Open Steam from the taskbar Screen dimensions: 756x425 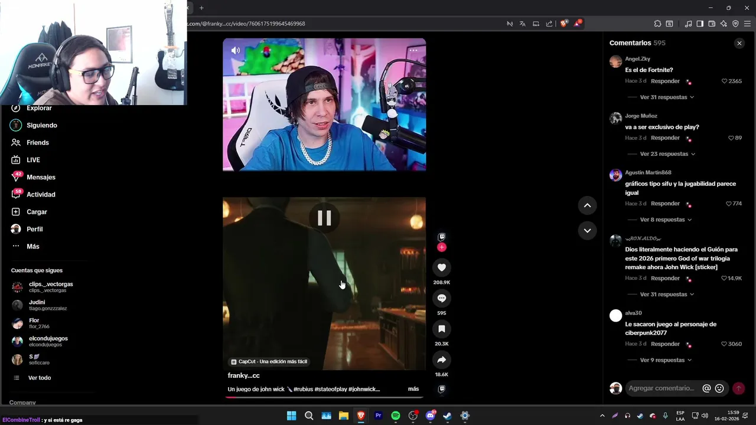(448, 416)
